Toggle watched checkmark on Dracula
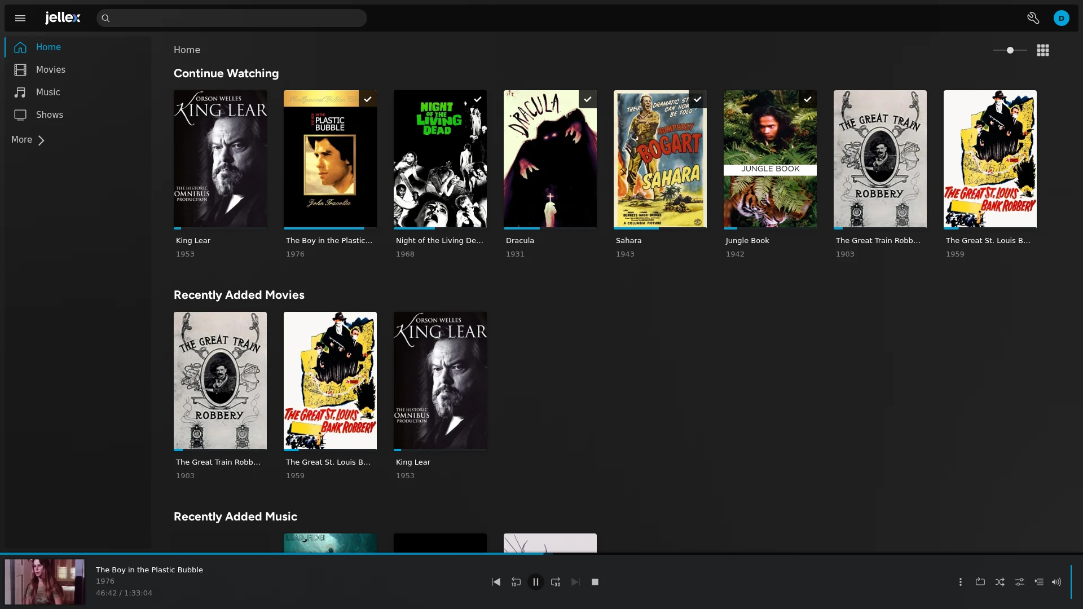 coord(588,99)
